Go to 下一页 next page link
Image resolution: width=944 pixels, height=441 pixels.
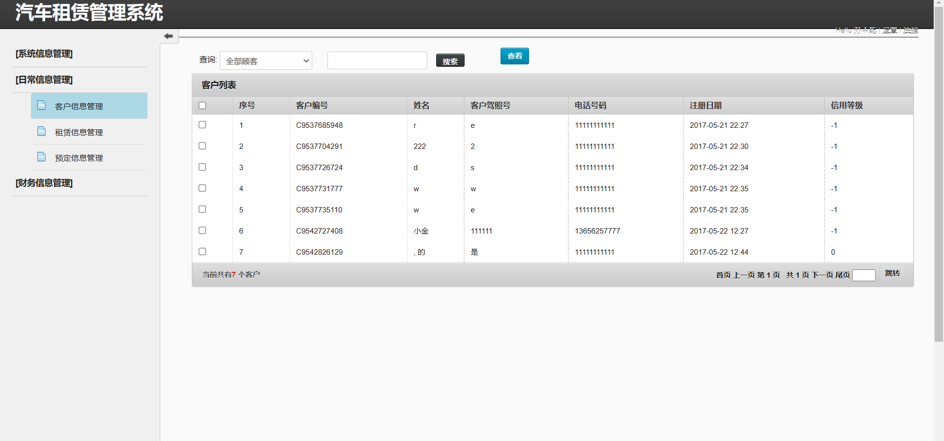[x=822, y=275]
